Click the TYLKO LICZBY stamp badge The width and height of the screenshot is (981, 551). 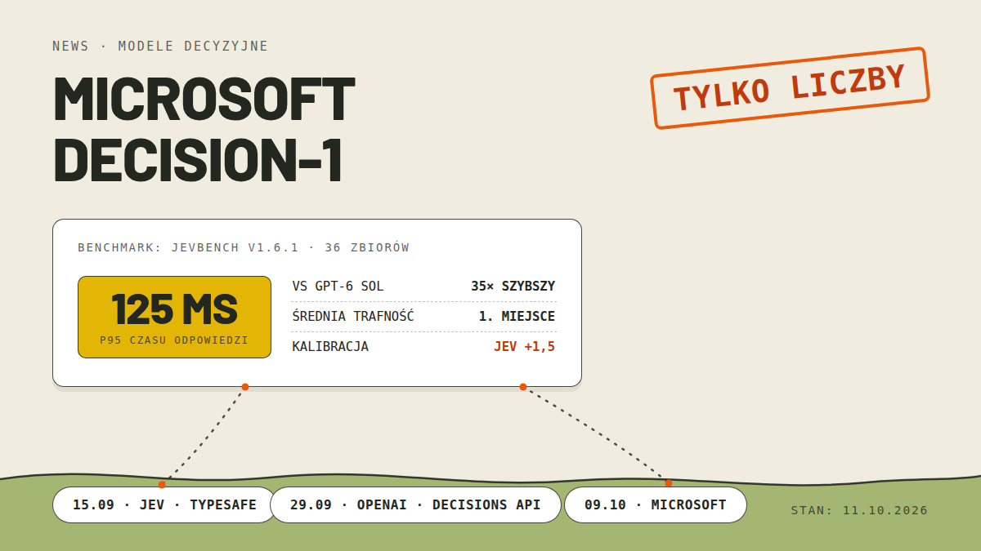[x=791, y=88]
